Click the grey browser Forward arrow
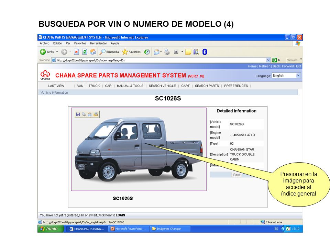This screenshot has height=247, width=330. pyautogui.click(x=64, y=52)
